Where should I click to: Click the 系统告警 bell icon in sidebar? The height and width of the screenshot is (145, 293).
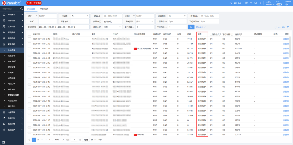4,124
